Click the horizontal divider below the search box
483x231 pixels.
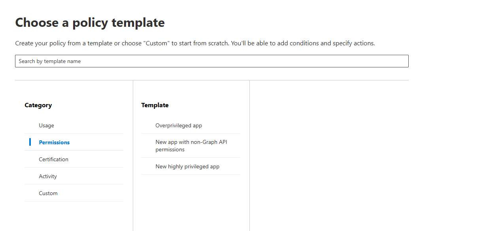211,80
